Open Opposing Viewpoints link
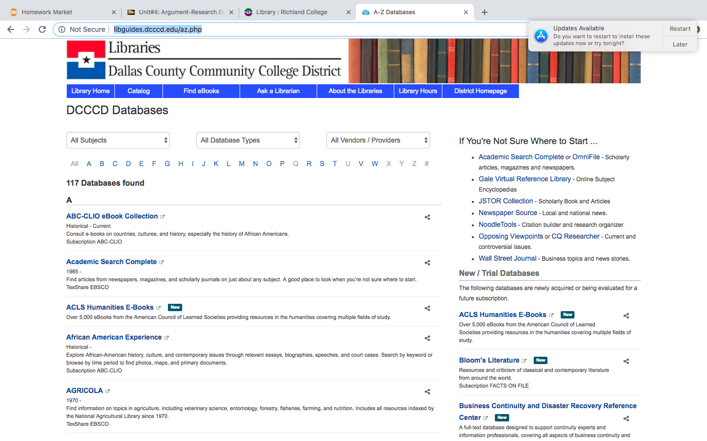Image resolution: width=707 pixels, height=441 pixels. (511, 236)
